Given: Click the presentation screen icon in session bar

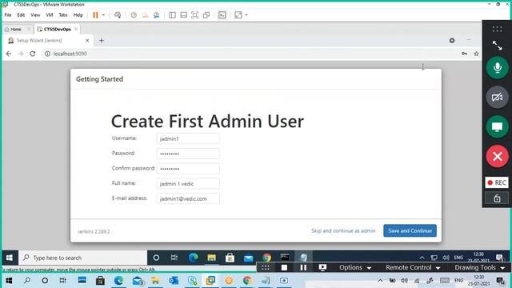Looking at the screenshot, I should 322,268.
